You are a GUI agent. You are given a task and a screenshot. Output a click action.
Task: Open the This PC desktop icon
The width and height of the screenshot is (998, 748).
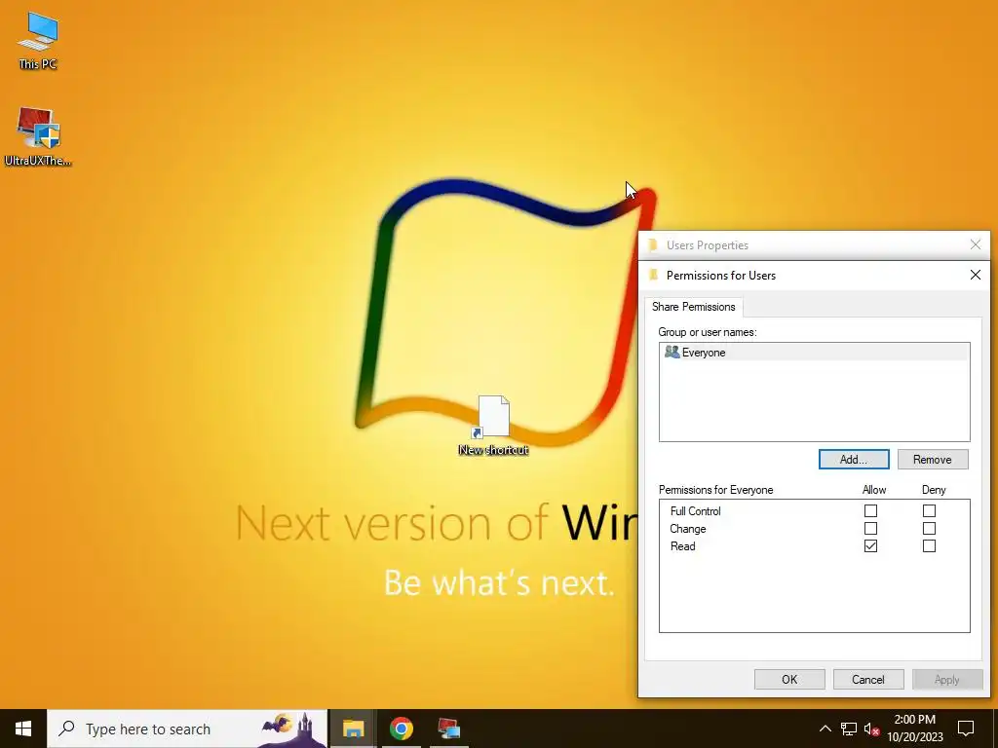[x=38, y=40]
